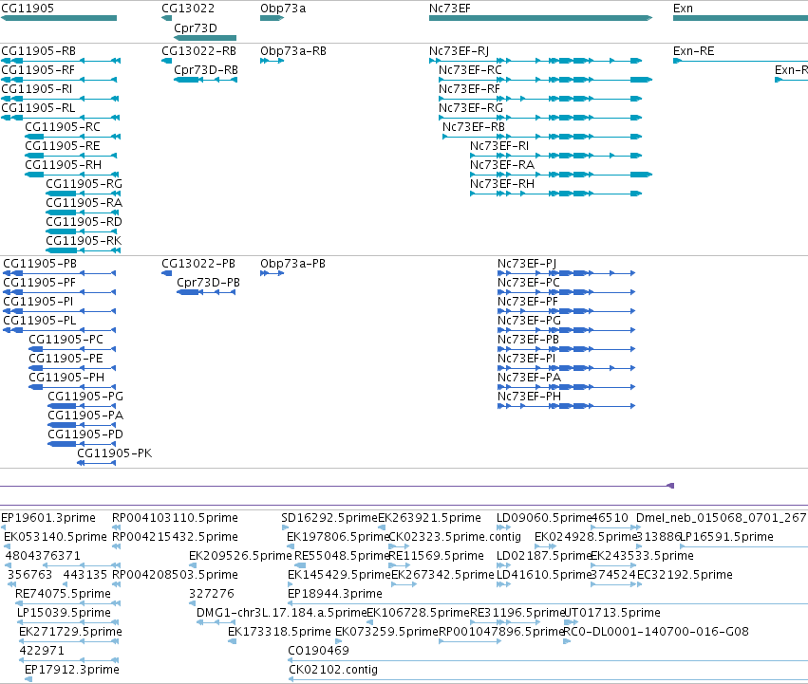This screenshot has height=684, width=808.
Task: Select transcript Nc73EF-RH
Action: [556, 194]
